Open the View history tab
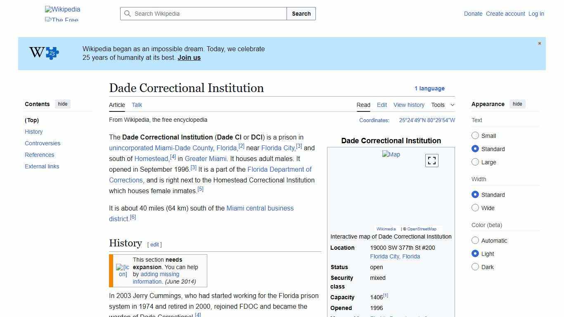The width and height of the screenshot is (564, 317). click(409, 105)
